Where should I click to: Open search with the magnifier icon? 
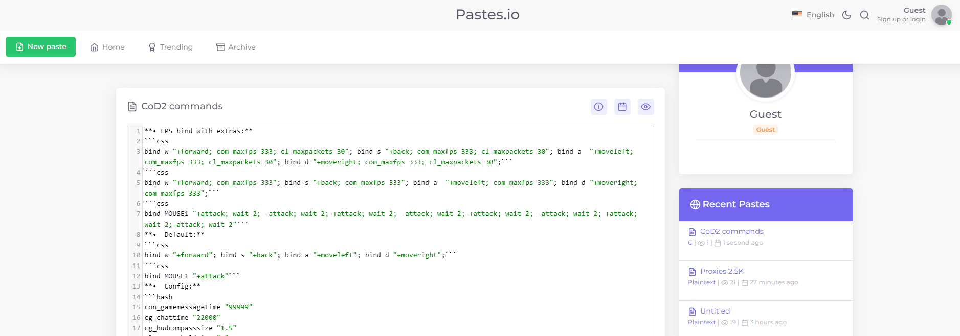point(864,15)
